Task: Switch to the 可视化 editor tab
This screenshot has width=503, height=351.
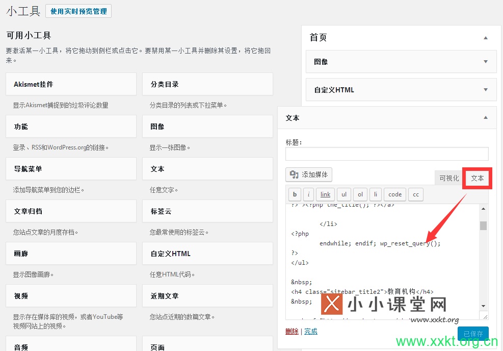Action: (x=449, y=178)
